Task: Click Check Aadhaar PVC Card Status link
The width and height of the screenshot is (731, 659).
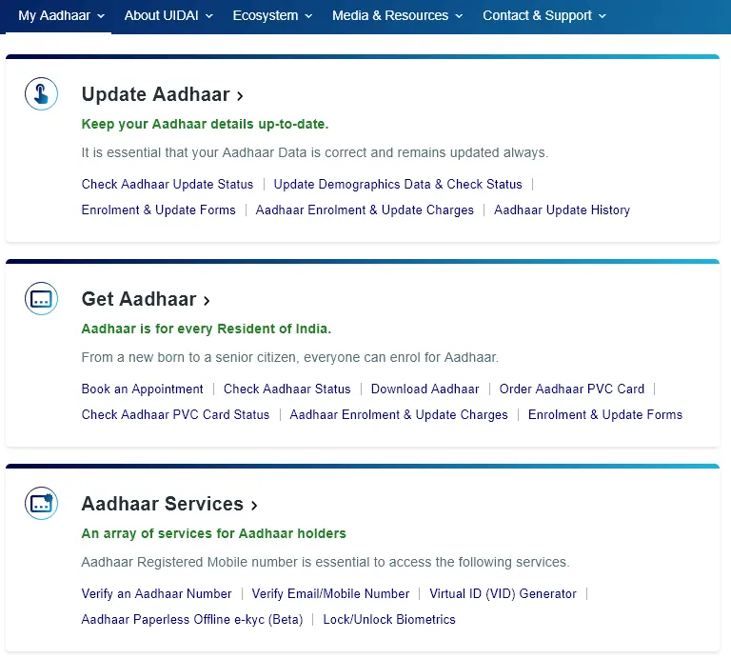Action: (175, 414)
